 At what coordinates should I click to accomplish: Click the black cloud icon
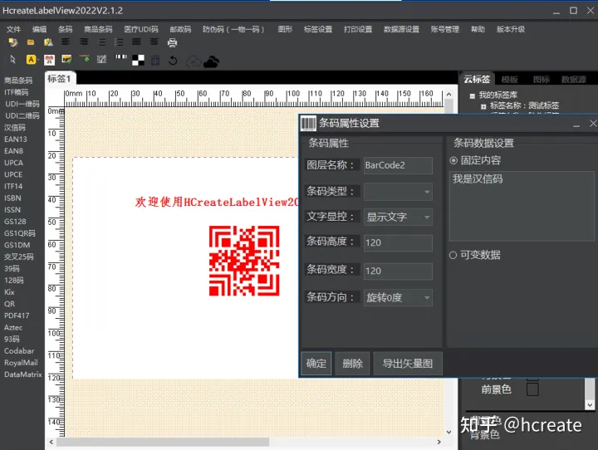[211, 61]
